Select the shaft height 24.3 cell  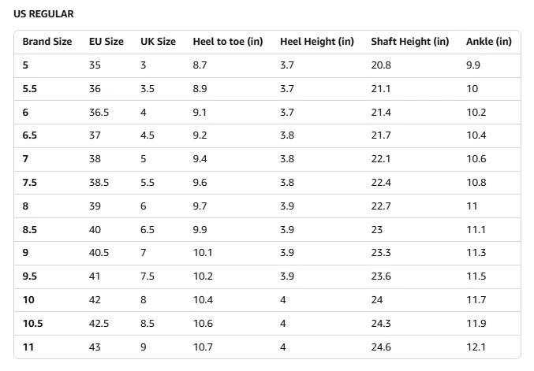pyautogui.click(x=381, y=323)
